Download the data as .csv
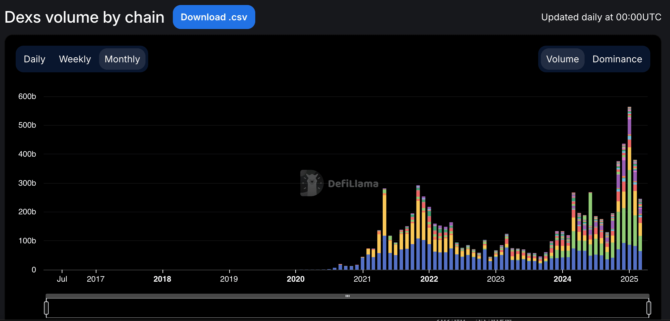Screen dimensions: 670x321 pos(214,17)
